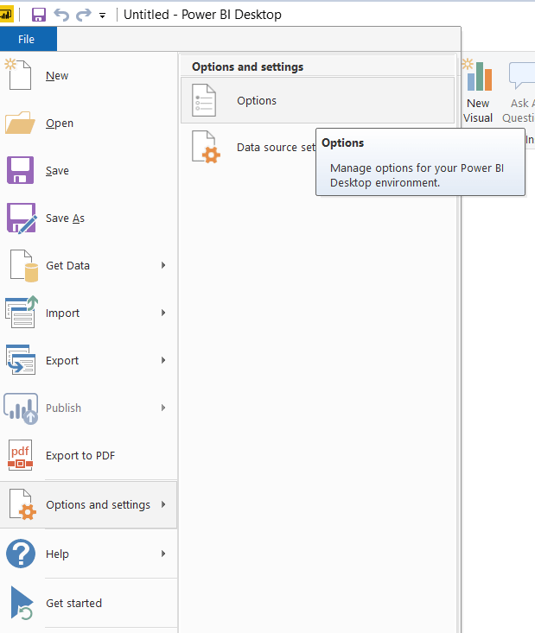Expand the Export submenu arrow
This screenshot has height=633, width=535.
pos(163,360)
